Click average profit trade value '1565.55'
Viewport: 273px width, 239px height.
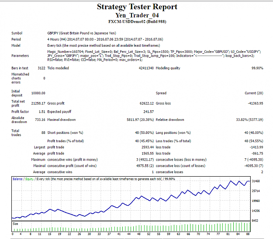148,154
